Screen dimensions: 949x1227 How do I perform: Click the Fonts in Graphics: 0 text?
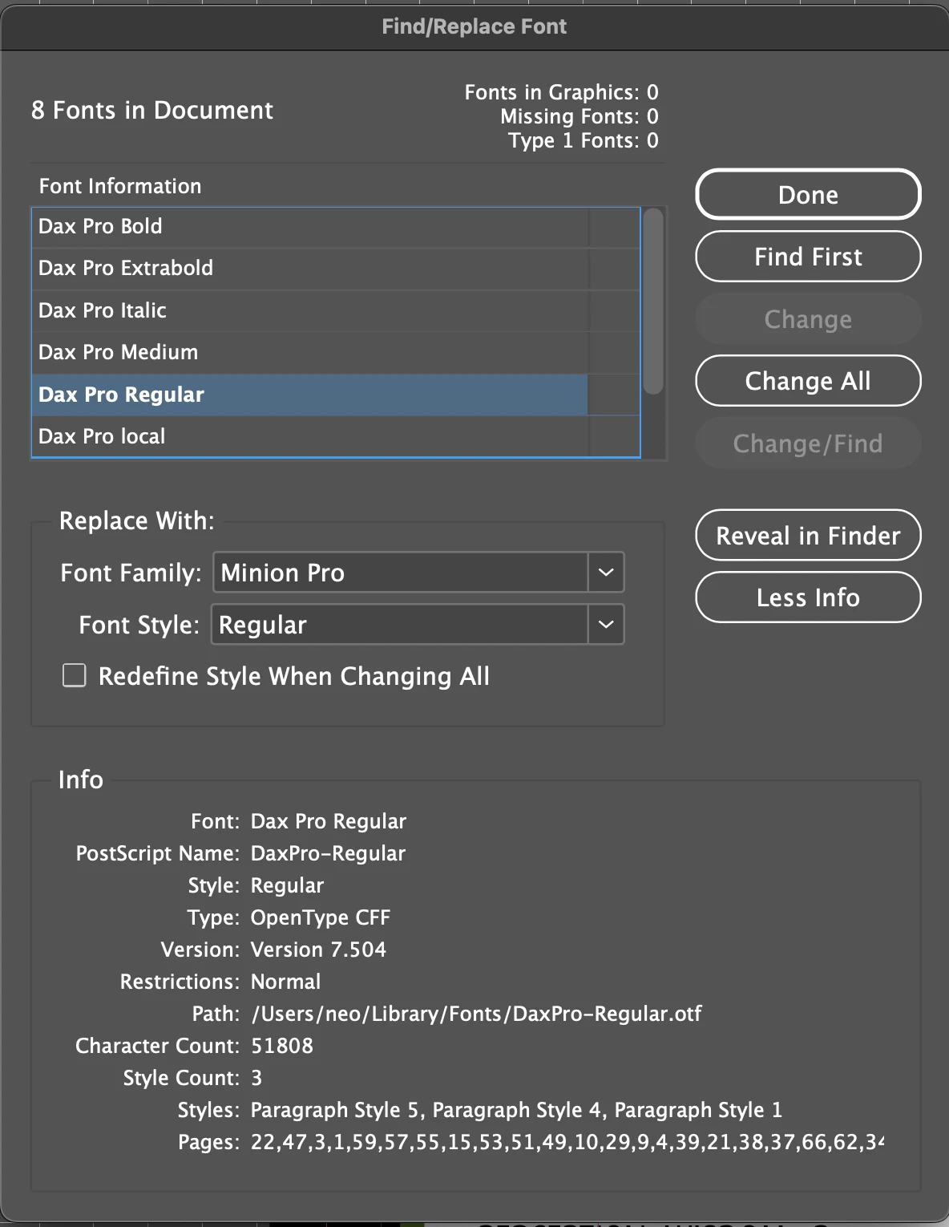click(x=561, y=92)
